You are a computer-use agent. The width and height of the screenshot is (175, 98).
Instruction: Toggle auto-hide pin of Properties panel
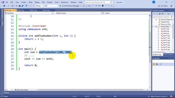tap(171, 58)
